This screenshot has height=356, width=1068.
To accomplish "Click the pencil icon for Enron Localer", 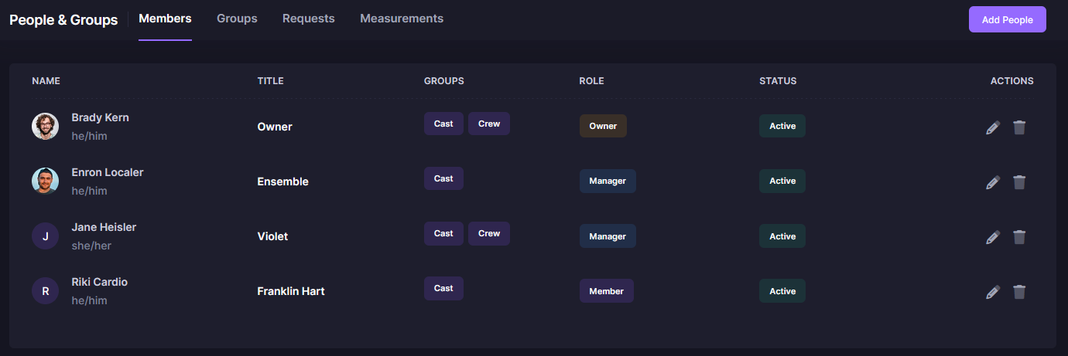I will click(x=993, y=182).
